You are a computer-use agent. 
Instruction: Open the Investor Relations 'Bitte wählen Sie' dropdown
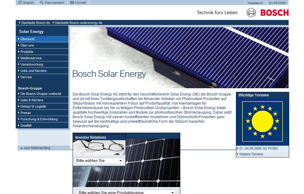[99, 160]
